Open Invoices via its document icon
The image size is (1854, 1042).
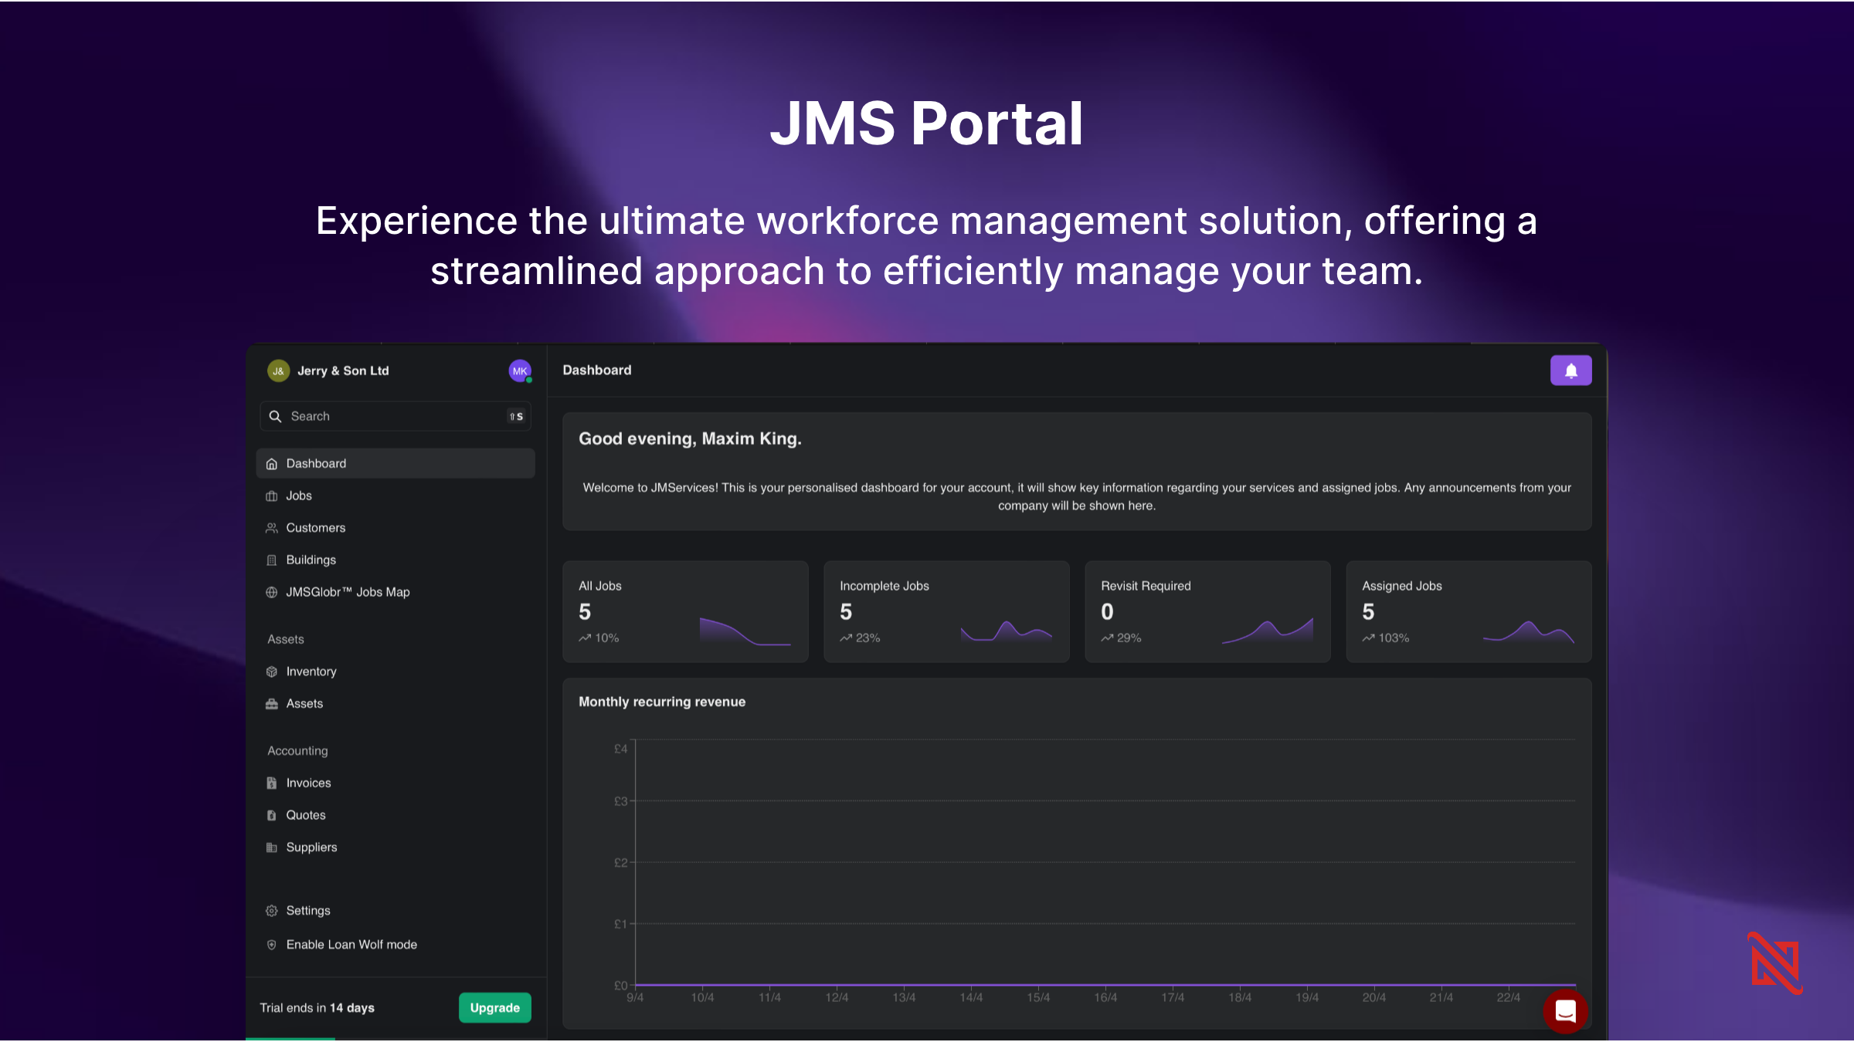click(x=272, y=783)
